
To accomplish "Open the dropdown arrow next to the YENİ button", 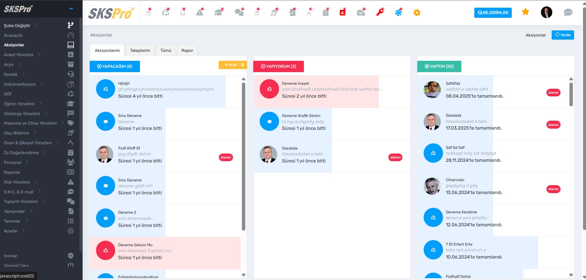I will pos(243,65).
